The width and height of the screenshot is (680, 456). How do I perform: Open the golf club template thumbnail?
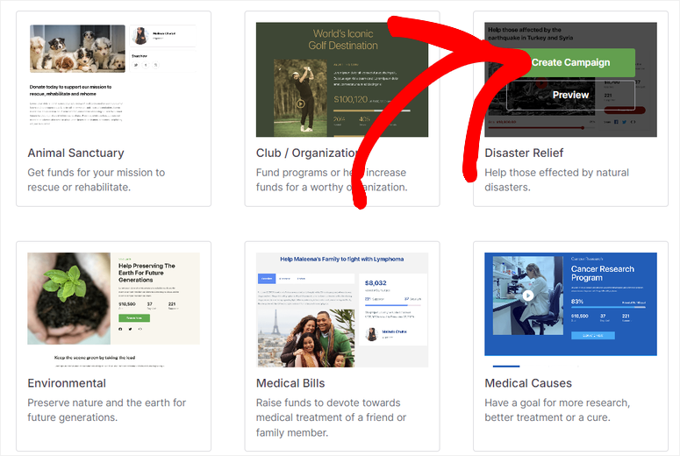[x=341, y=80]
